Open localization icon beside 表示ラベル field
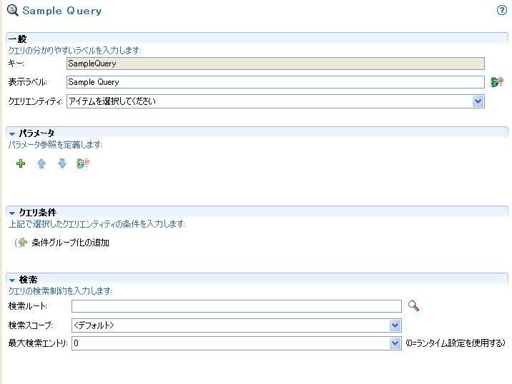 pyautogui.click(x=497, y=82)
